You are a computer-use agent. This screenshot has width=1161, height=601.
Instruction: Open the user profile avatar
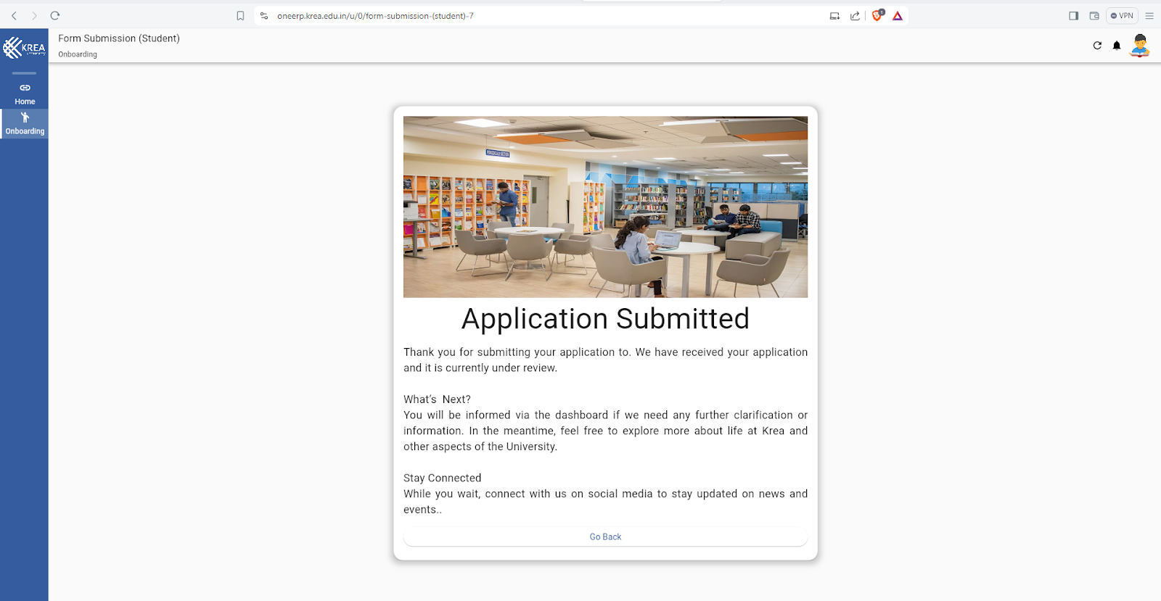(x=1140, y=46)
